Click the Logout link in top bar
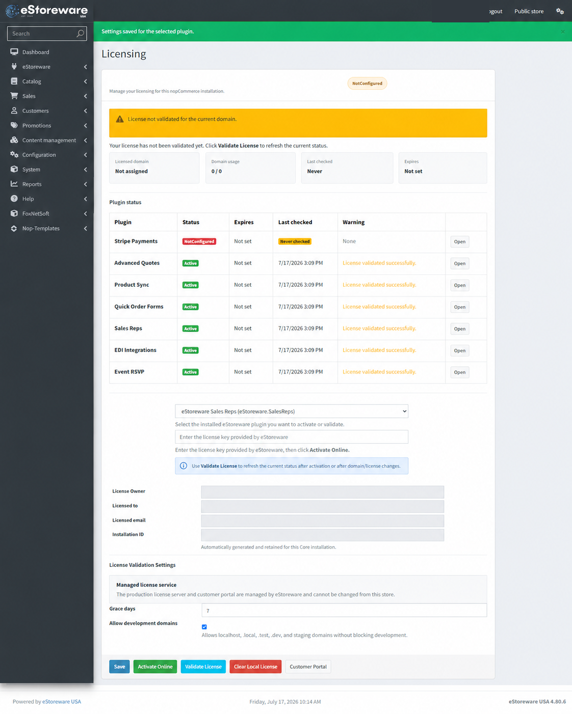 (x=496, y=11)
